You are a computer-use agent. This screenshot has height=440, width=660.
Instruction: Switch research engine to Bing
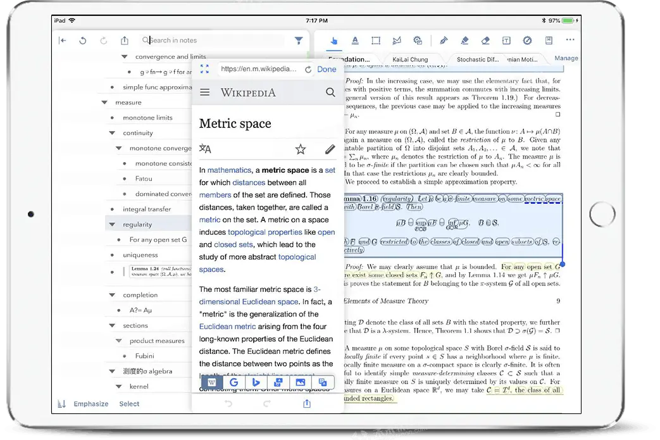(x=256, y=382)
